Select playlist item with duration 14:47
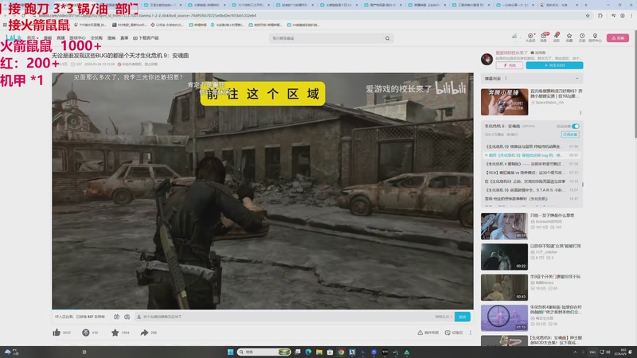 532,199
